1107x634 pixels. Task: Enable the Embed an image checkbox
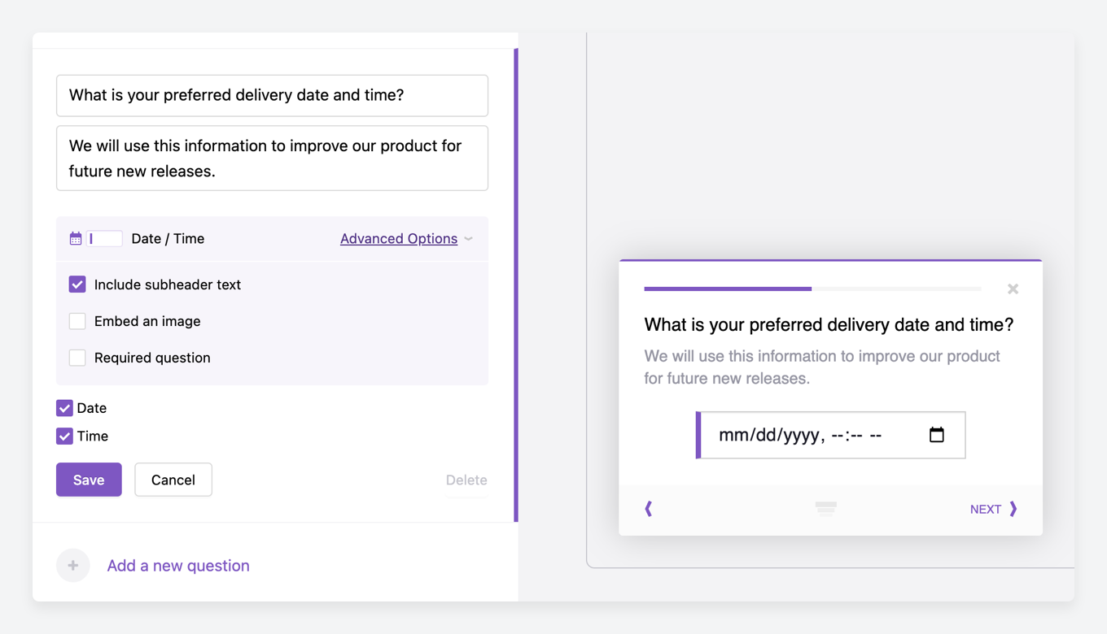click(77, 321)
